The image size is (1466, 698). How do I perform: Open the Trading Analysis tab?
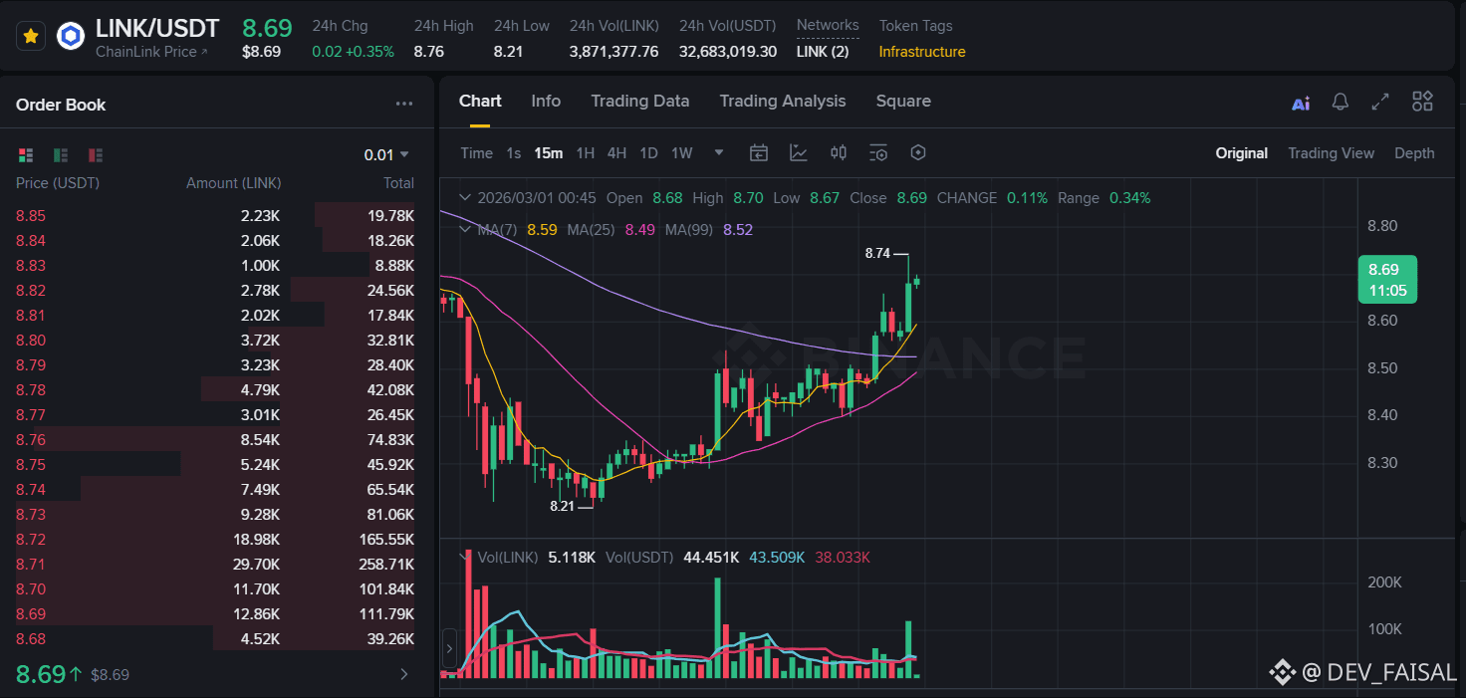(783, 101)
